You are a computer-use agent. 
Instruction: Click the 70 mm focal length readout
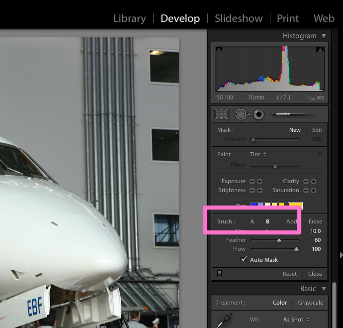(x=256, y=98)
